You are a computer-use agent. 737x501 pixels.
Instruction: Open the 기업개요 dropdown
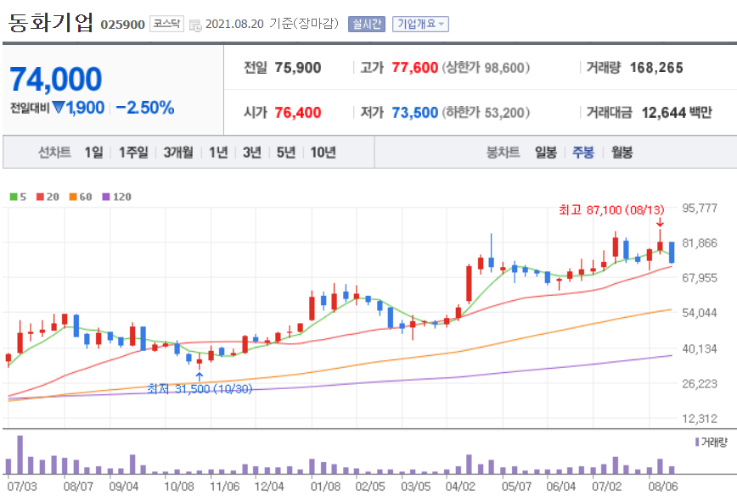pyautogui.click(x=420, y=24)
